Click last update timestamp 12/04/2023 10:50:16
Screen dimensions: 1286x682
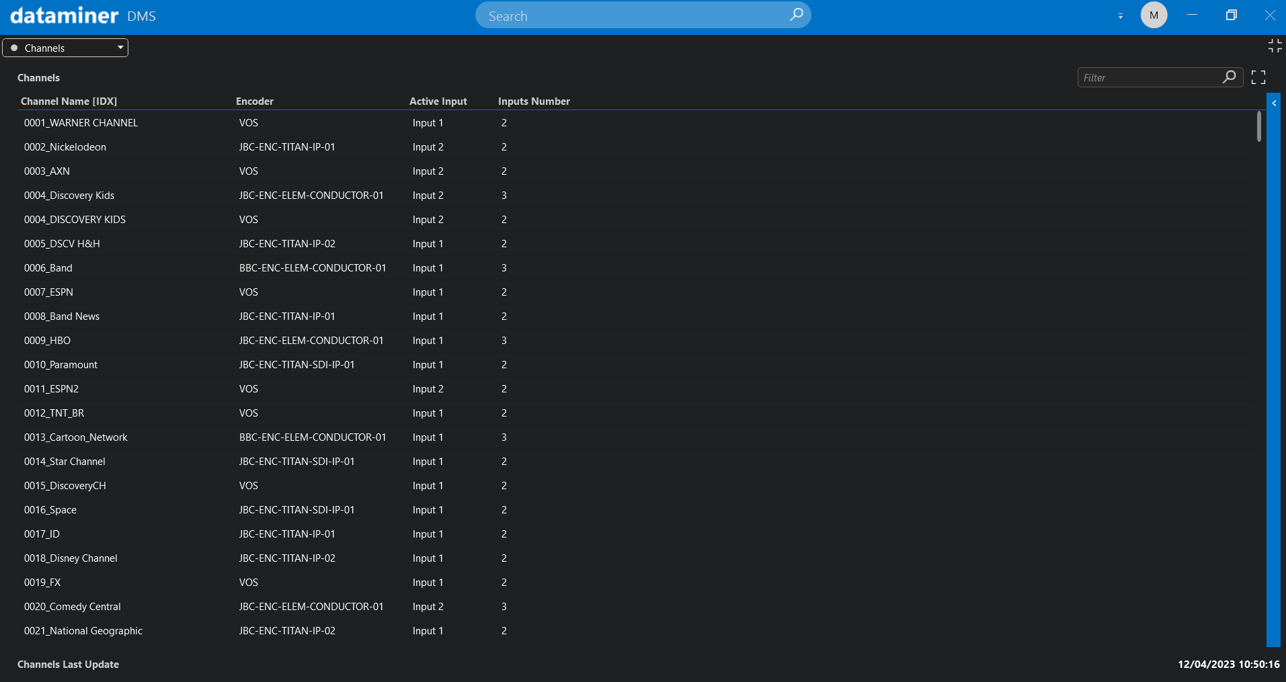1229,664
